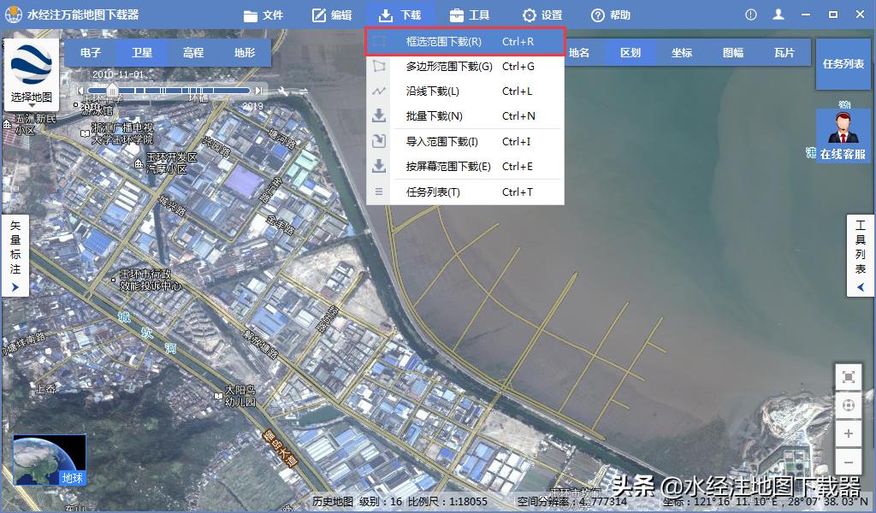This screenshot has height=513, width=876.
Task: Enable the 高程 elevation layer
Action: pos(193,51)
